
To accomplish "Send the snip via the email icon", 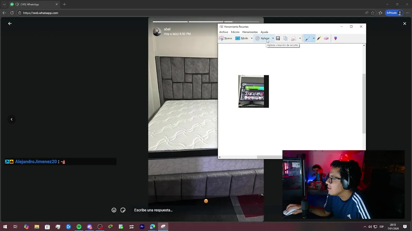I will [294, 38].
